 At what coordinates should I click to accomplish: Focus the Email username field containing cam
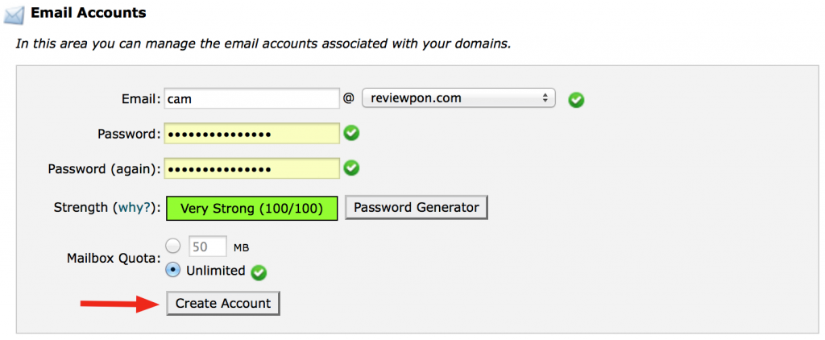click(251, 98)
